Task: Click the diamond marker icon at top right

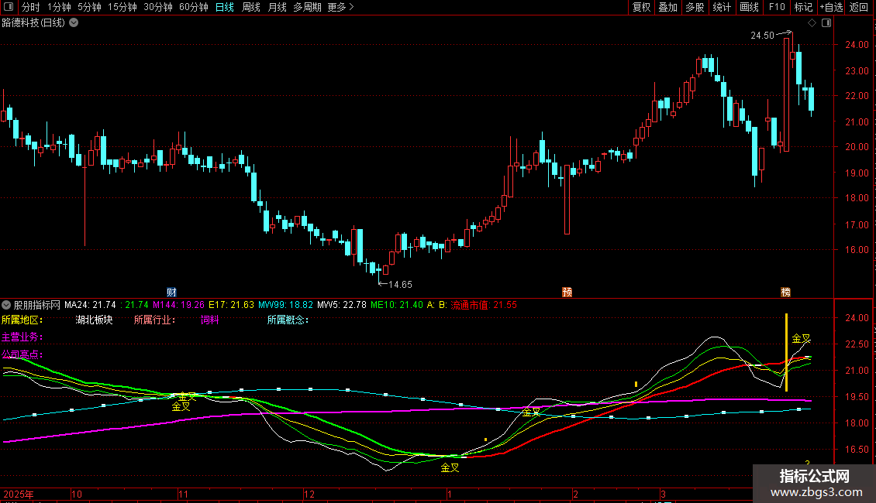Action: [812, 23]
